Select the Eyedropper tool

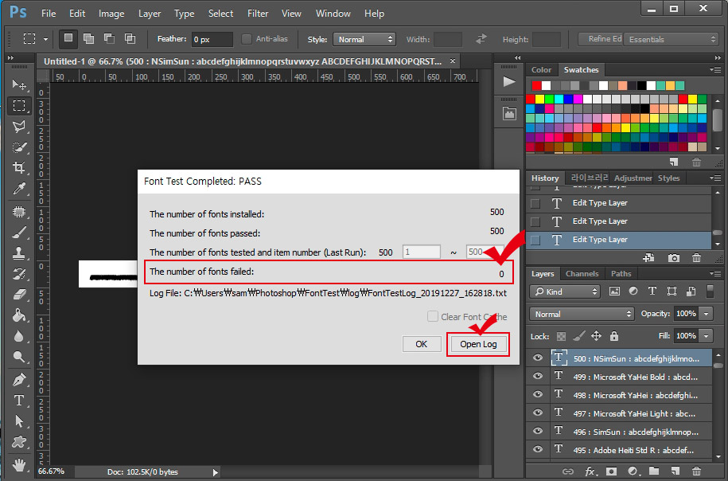coord(19,188)
